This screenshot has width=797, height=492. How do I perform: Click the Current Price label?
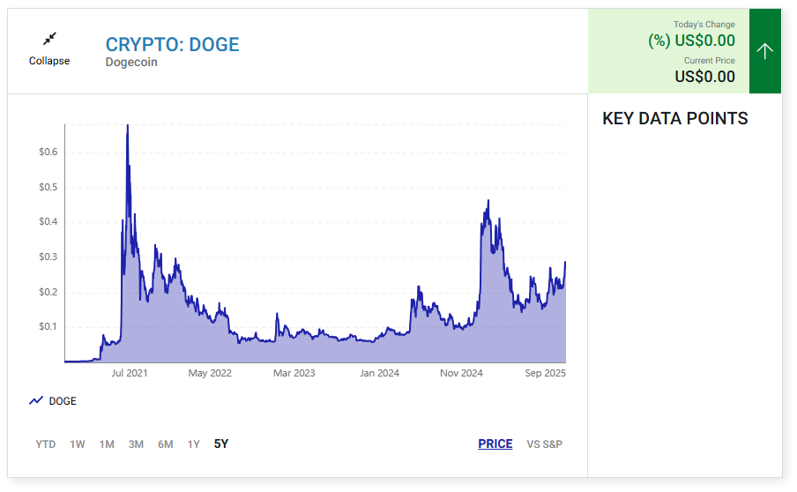click(709, 61)
